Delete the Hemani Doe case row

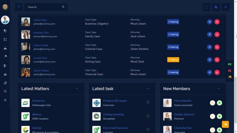[217, 34]
